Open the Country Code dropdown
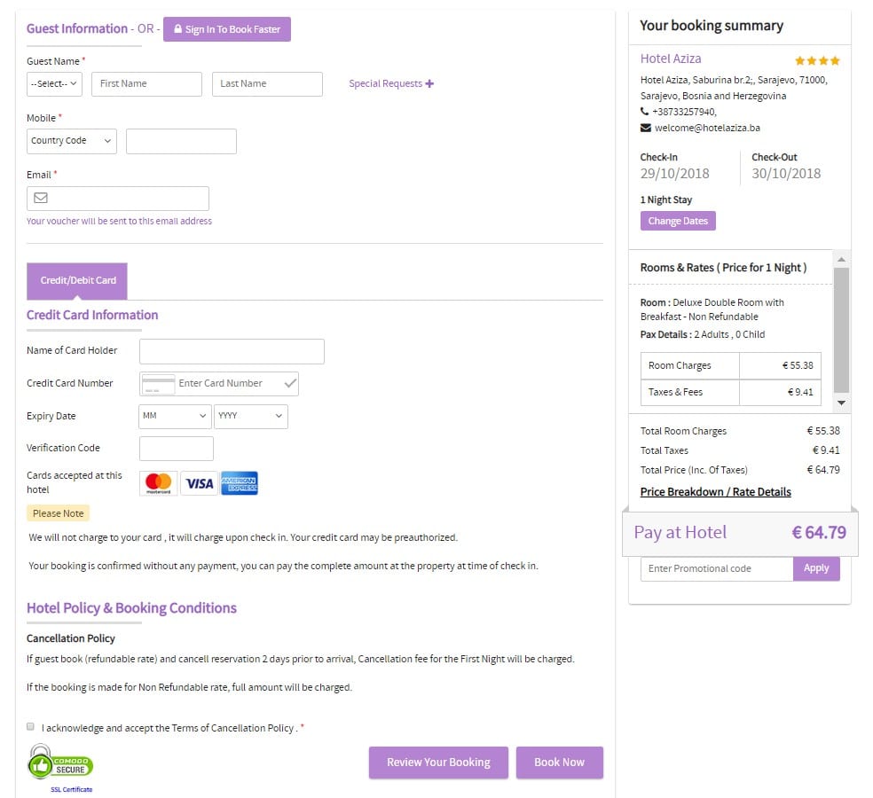873x798 pixels. point(72,141)
